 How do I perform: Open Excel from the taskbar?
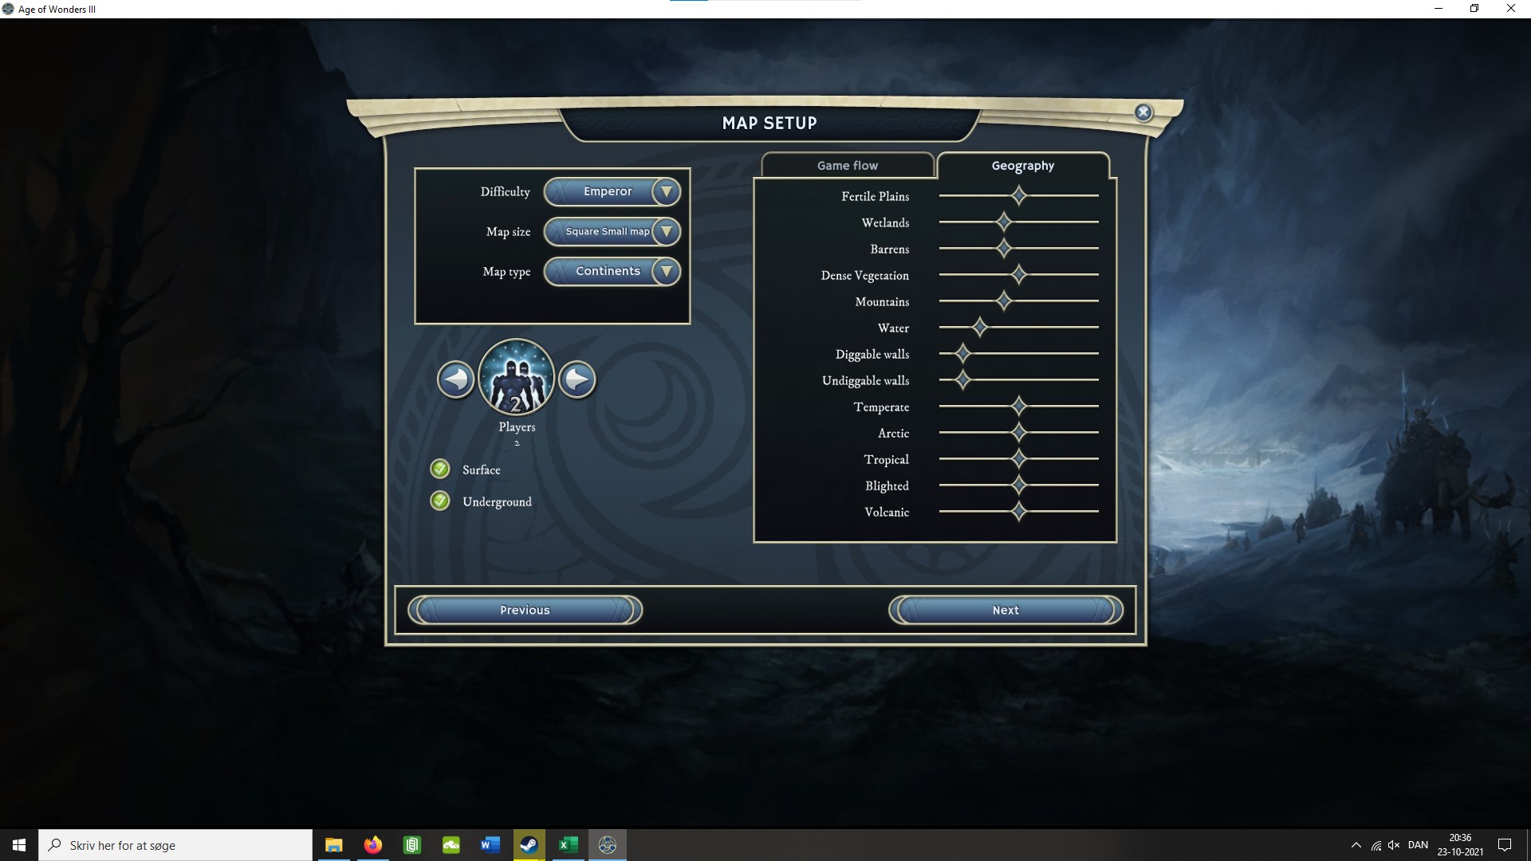pyautogui.click(x=568, y=845)
